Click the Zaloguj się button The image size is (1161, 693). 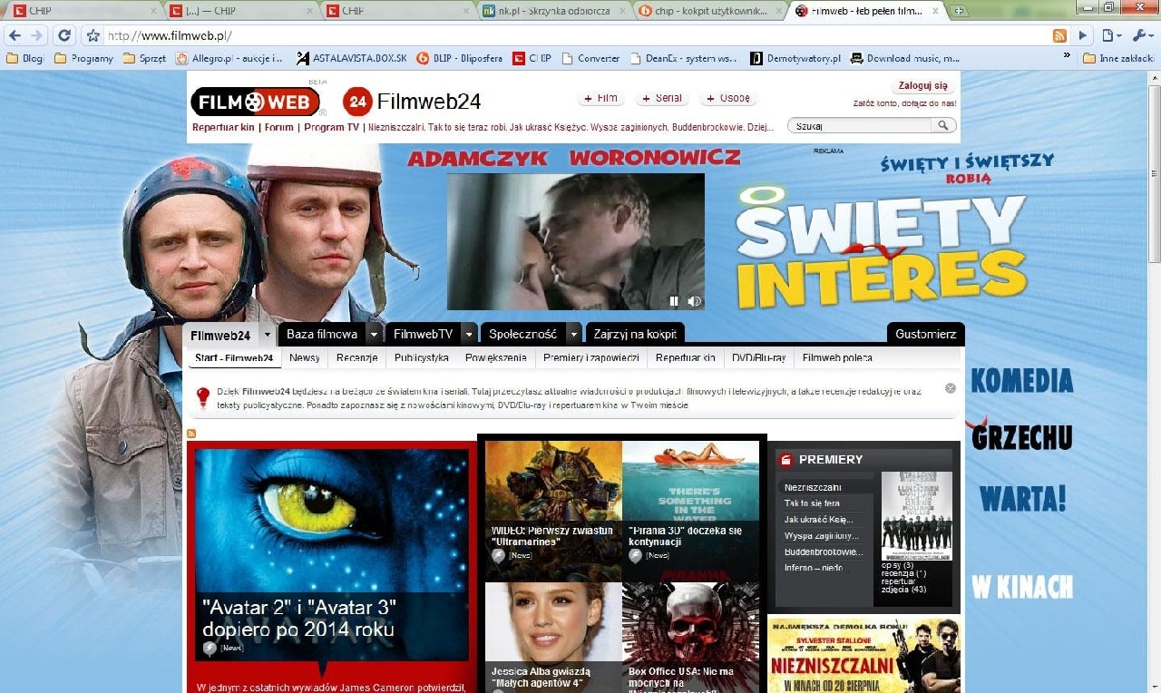(x=922, y=86)
